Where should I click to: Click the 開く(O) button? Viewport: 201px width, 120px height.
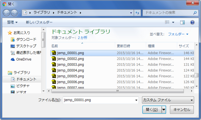click(152, 110)
